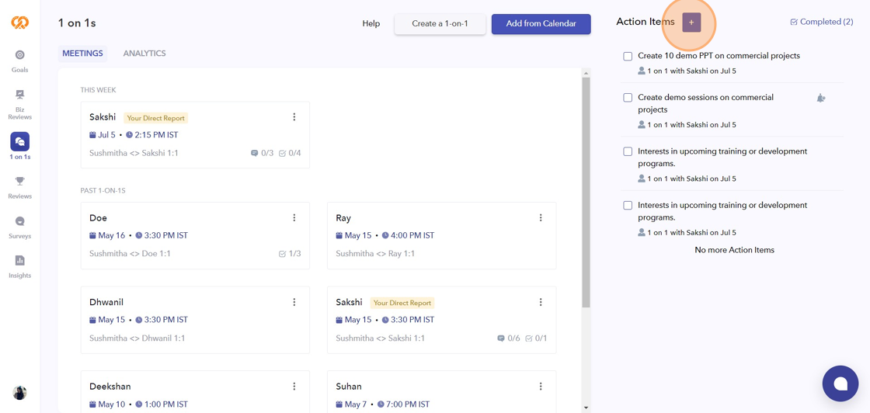
Task: Tick first Interests in upcoming training checkbox
Action: point(628,151)
